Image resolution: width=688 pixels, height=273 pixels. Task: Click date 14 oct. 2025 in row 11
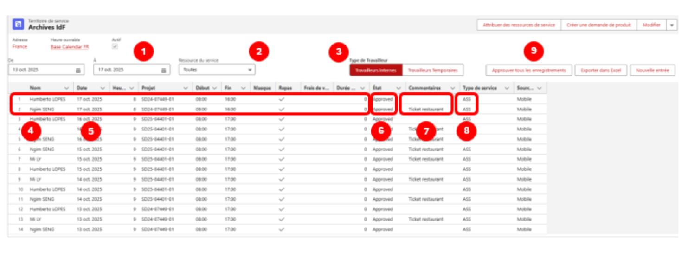[90, 199]
